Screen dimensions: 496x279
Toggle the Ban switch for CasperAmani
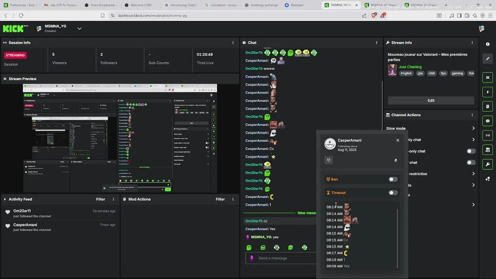click(x=393, y=179)
